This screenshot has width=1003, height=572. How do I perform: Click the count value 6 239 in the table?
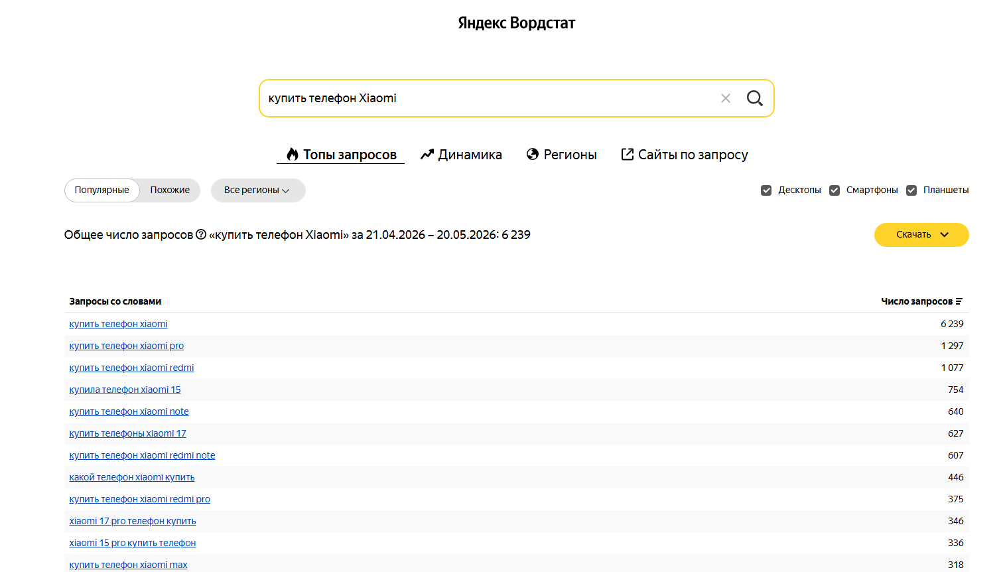[x=952, y=324]
